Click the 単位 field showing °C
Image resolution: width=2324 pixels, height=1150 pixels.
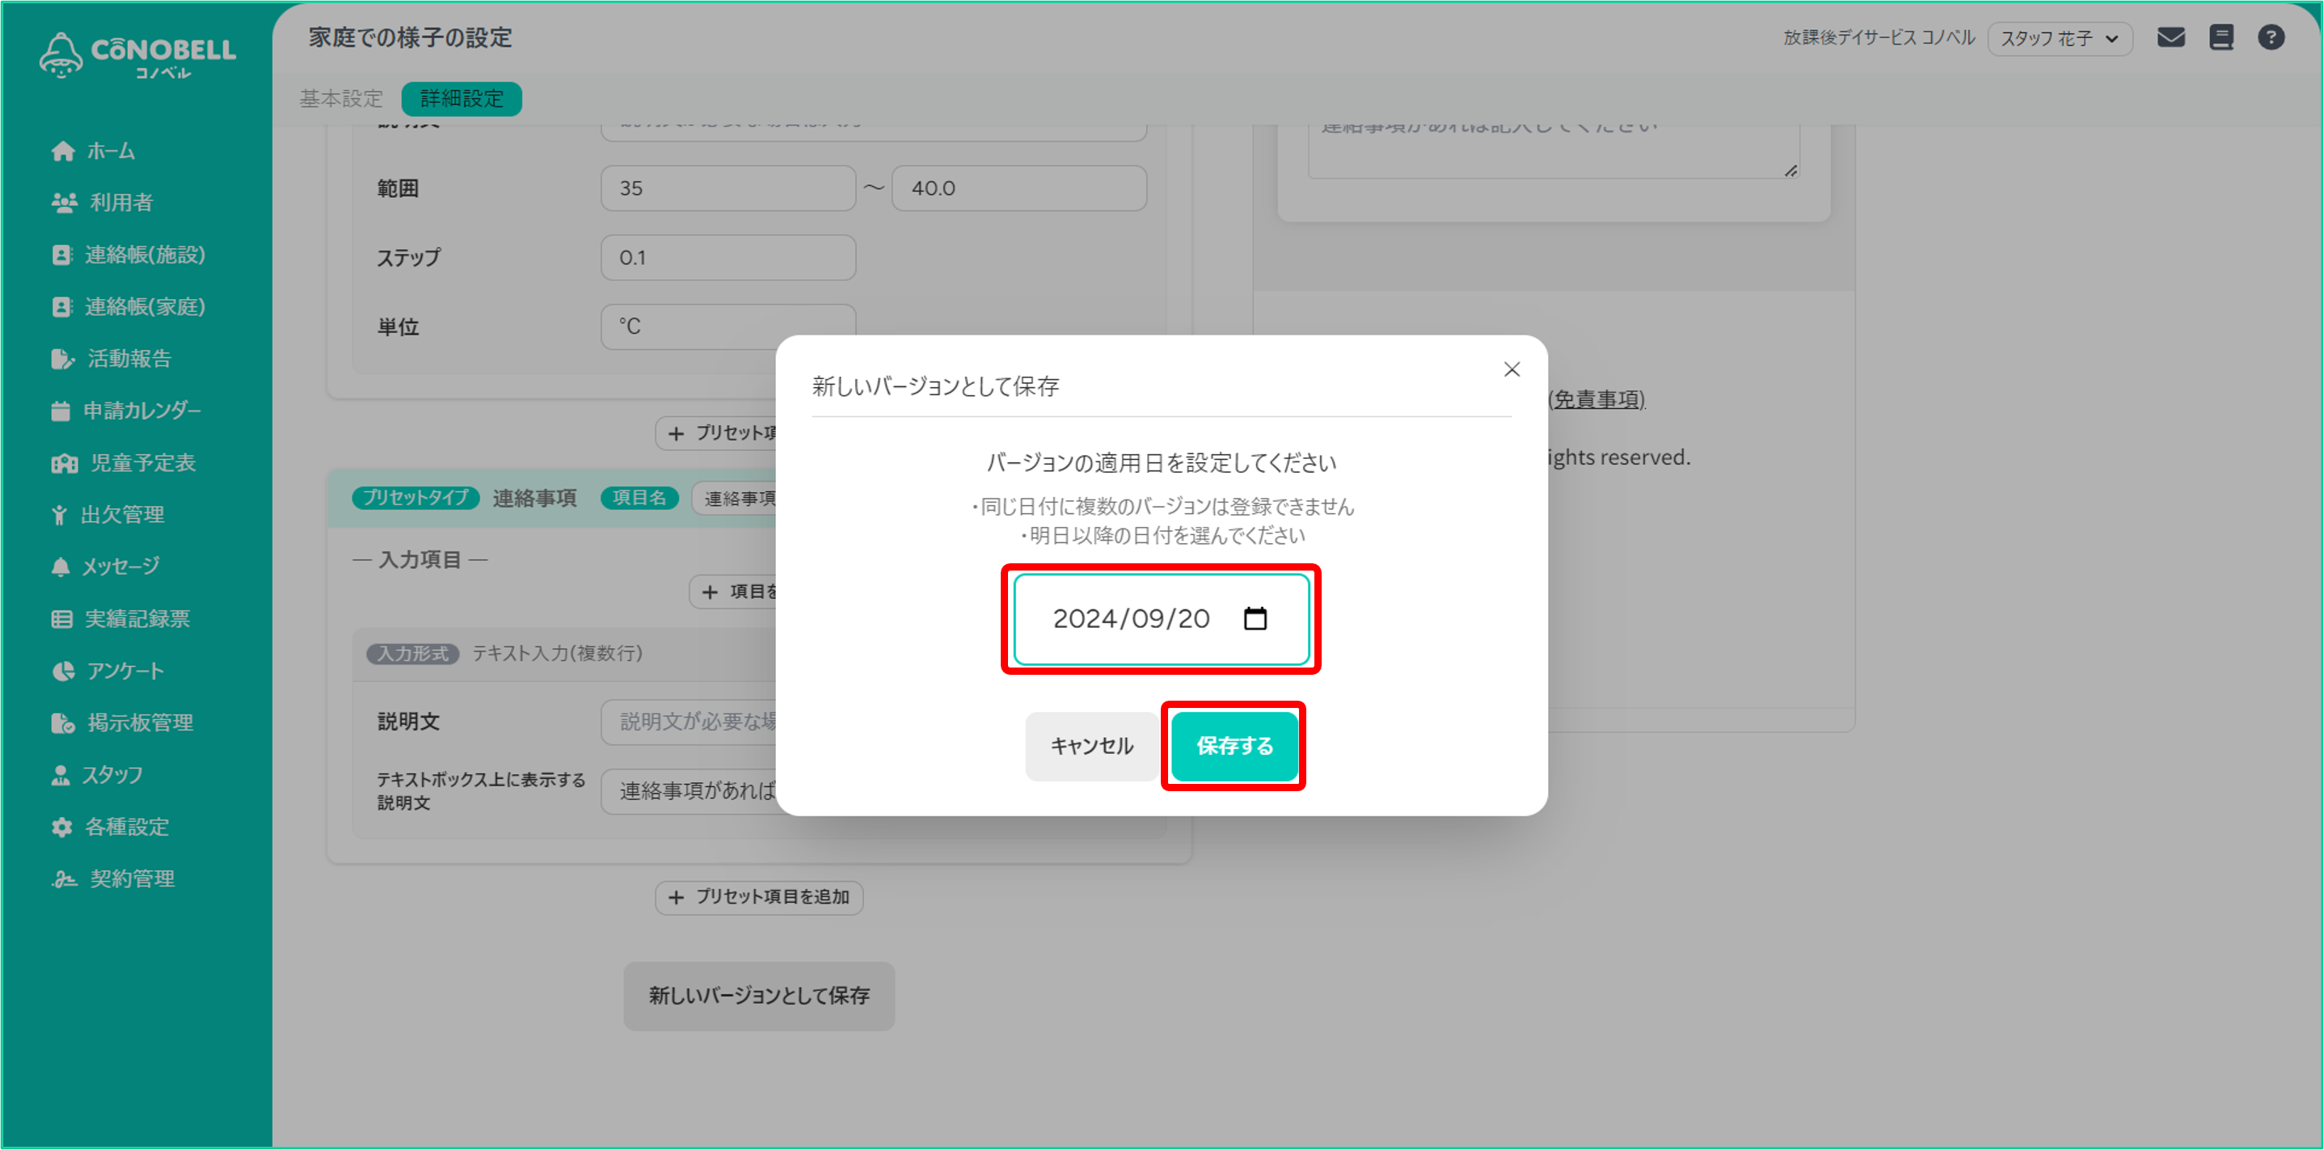[x=728, y=326]
